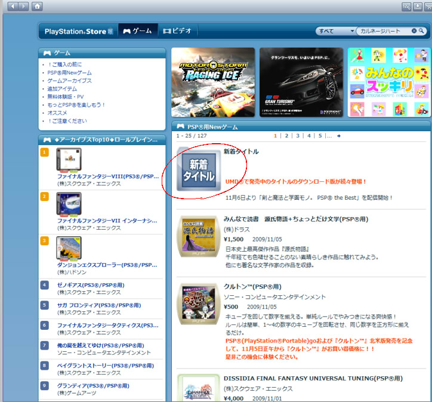Screen dimensions: 432x402
Task: Click the PSP®用Newゲーム section header
Action: (x=302, y=126)
